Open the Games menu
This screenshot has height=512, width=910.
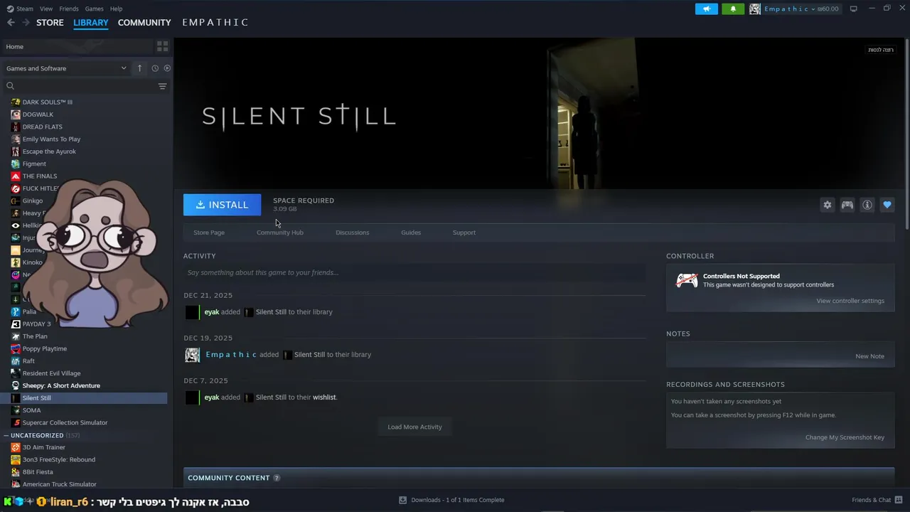94,9
